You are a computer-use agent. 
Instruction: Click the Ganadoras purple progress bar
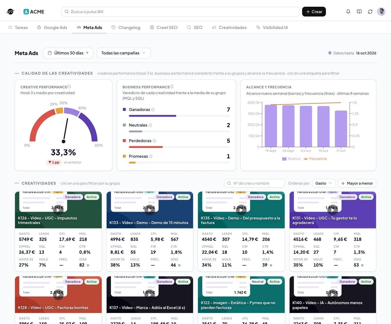152,116
